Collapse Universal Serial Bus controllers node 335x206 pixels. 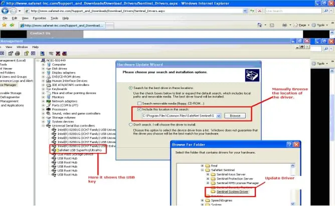pyautogui.click(x=43, y=126)
